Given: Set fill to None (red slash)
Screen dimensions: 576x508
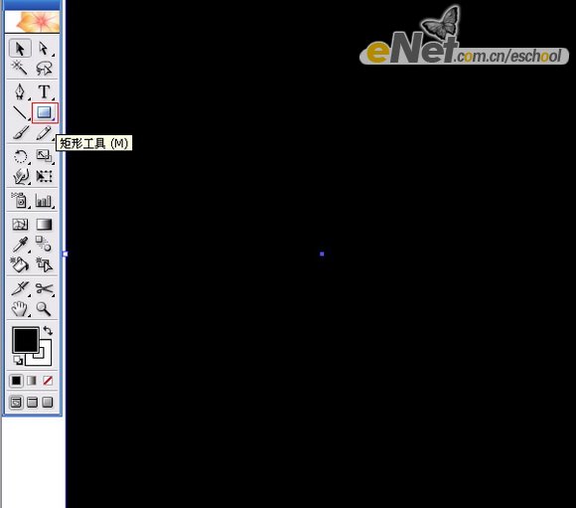Looking at the screenshot, I should pos(48,381).
